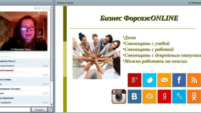Image resolution: width=201 pixels, height=113 pixels.
Task: Click the larger T font-size icon
Action: pyautogui.click(x=43, y=8)
